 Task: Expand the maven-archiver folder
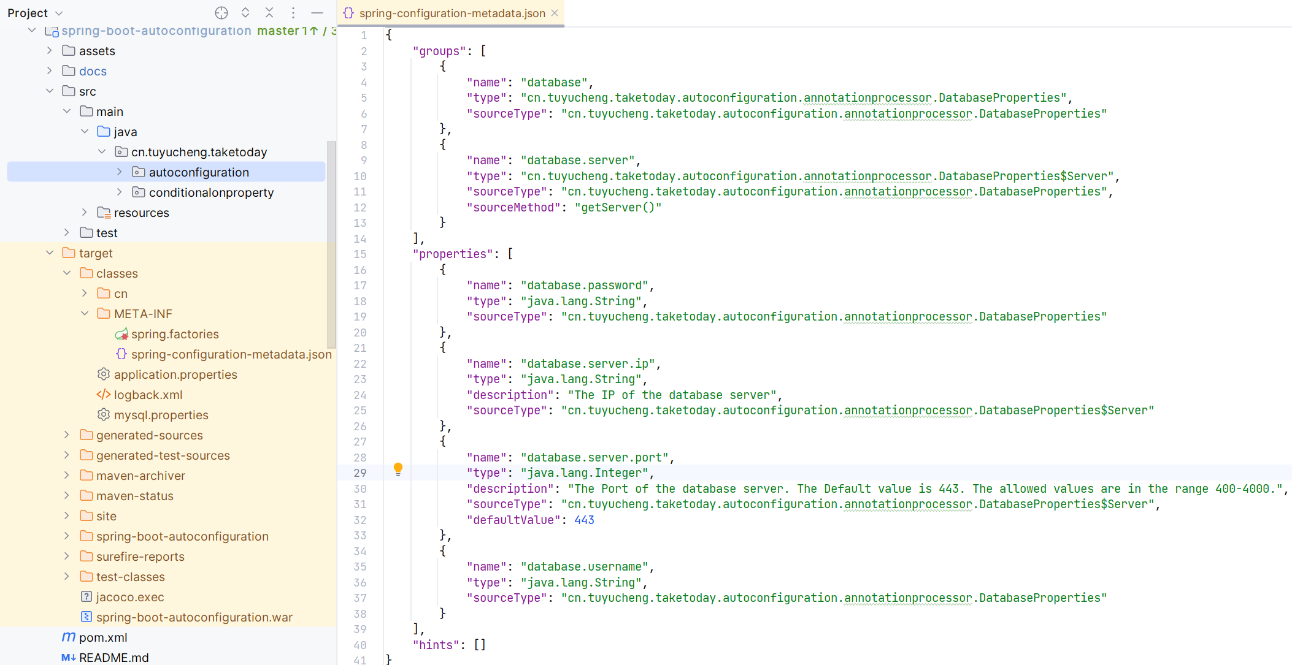coord(67,476)
